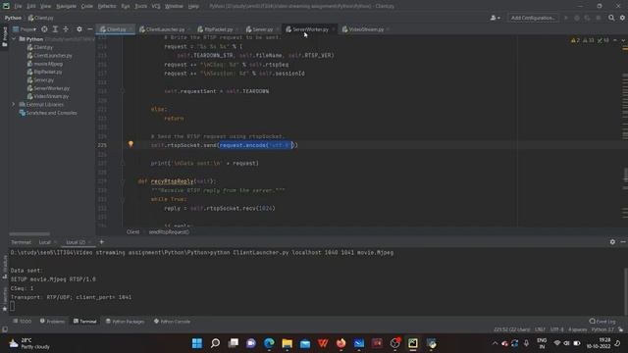
Task: Click the Debug bug icon
Action: [577, 18]
